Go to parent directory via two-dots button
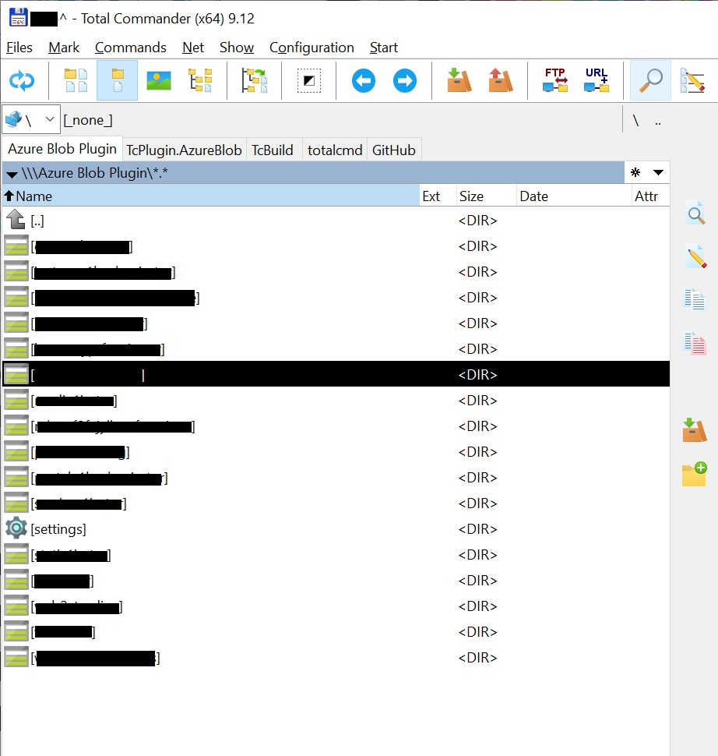Screen dimensions: 718x756 point(658,121)
